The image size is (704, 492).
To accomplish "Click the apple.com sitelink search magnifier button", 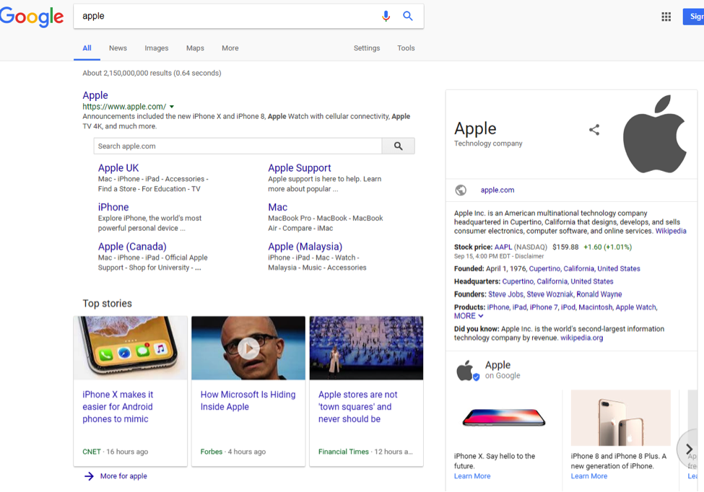I will [x=398, y=146].
